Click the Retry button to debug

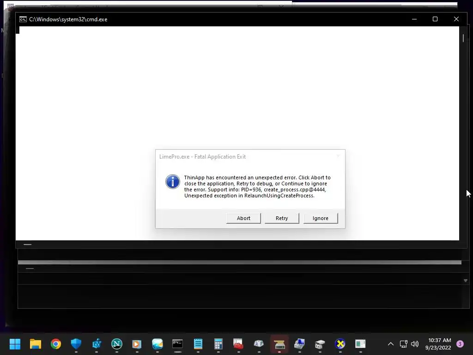click(282, 218)
